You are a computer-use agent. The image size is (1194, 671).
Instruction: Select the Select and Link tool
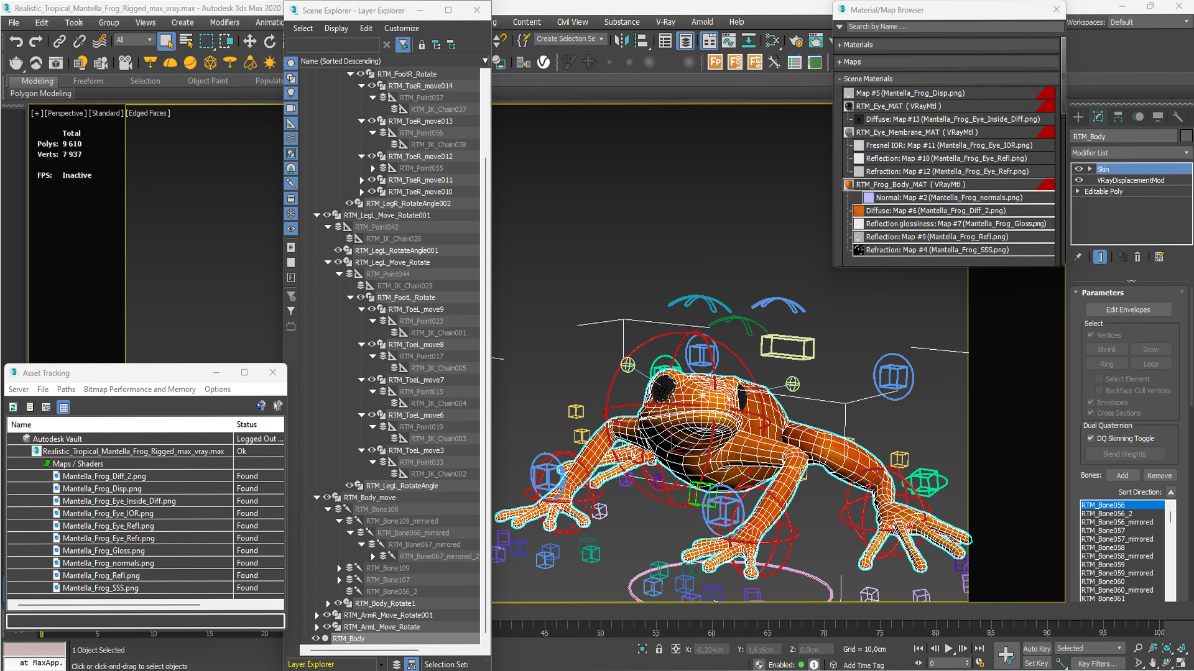[x=59, y=41]
